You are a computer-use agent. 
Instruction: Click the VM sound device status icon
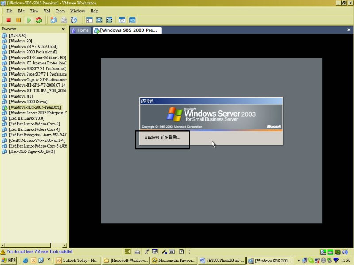point(345,252)
